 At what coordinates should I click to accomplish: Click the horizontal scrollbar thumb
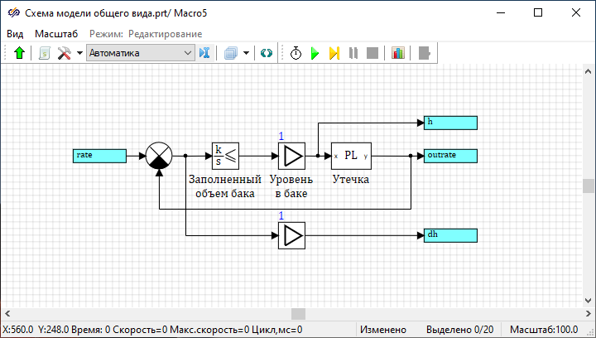pyautogui.click(x=298, y=314)
